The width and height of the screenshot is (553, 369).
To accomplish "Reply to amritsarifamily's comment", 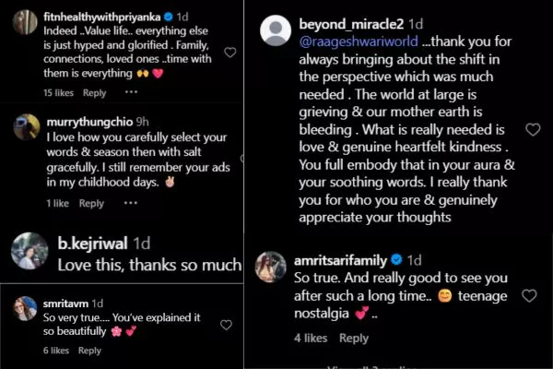I will [354, 339].
